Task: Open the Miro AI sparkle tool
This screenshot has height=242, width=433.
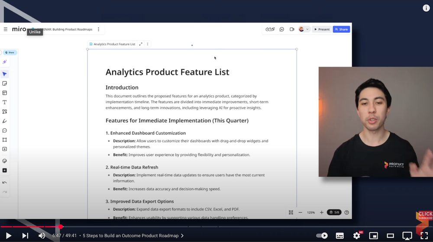Action: (x=5, y=62)
